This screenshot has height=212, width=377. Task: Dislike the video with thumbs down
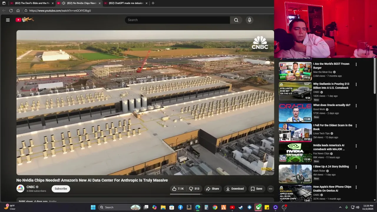click(194, 189)
